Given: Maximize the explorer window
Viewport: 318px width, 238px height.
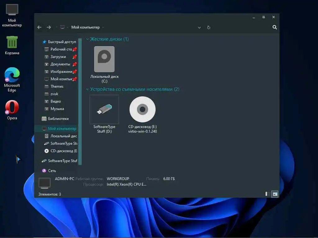Looking at the screenshot, I should pos(263,17).
